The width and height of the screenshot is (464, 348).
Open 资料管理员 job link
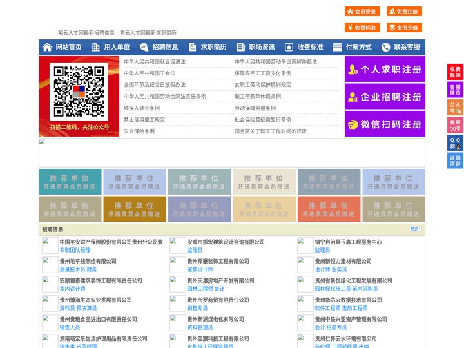pos(200,327)
